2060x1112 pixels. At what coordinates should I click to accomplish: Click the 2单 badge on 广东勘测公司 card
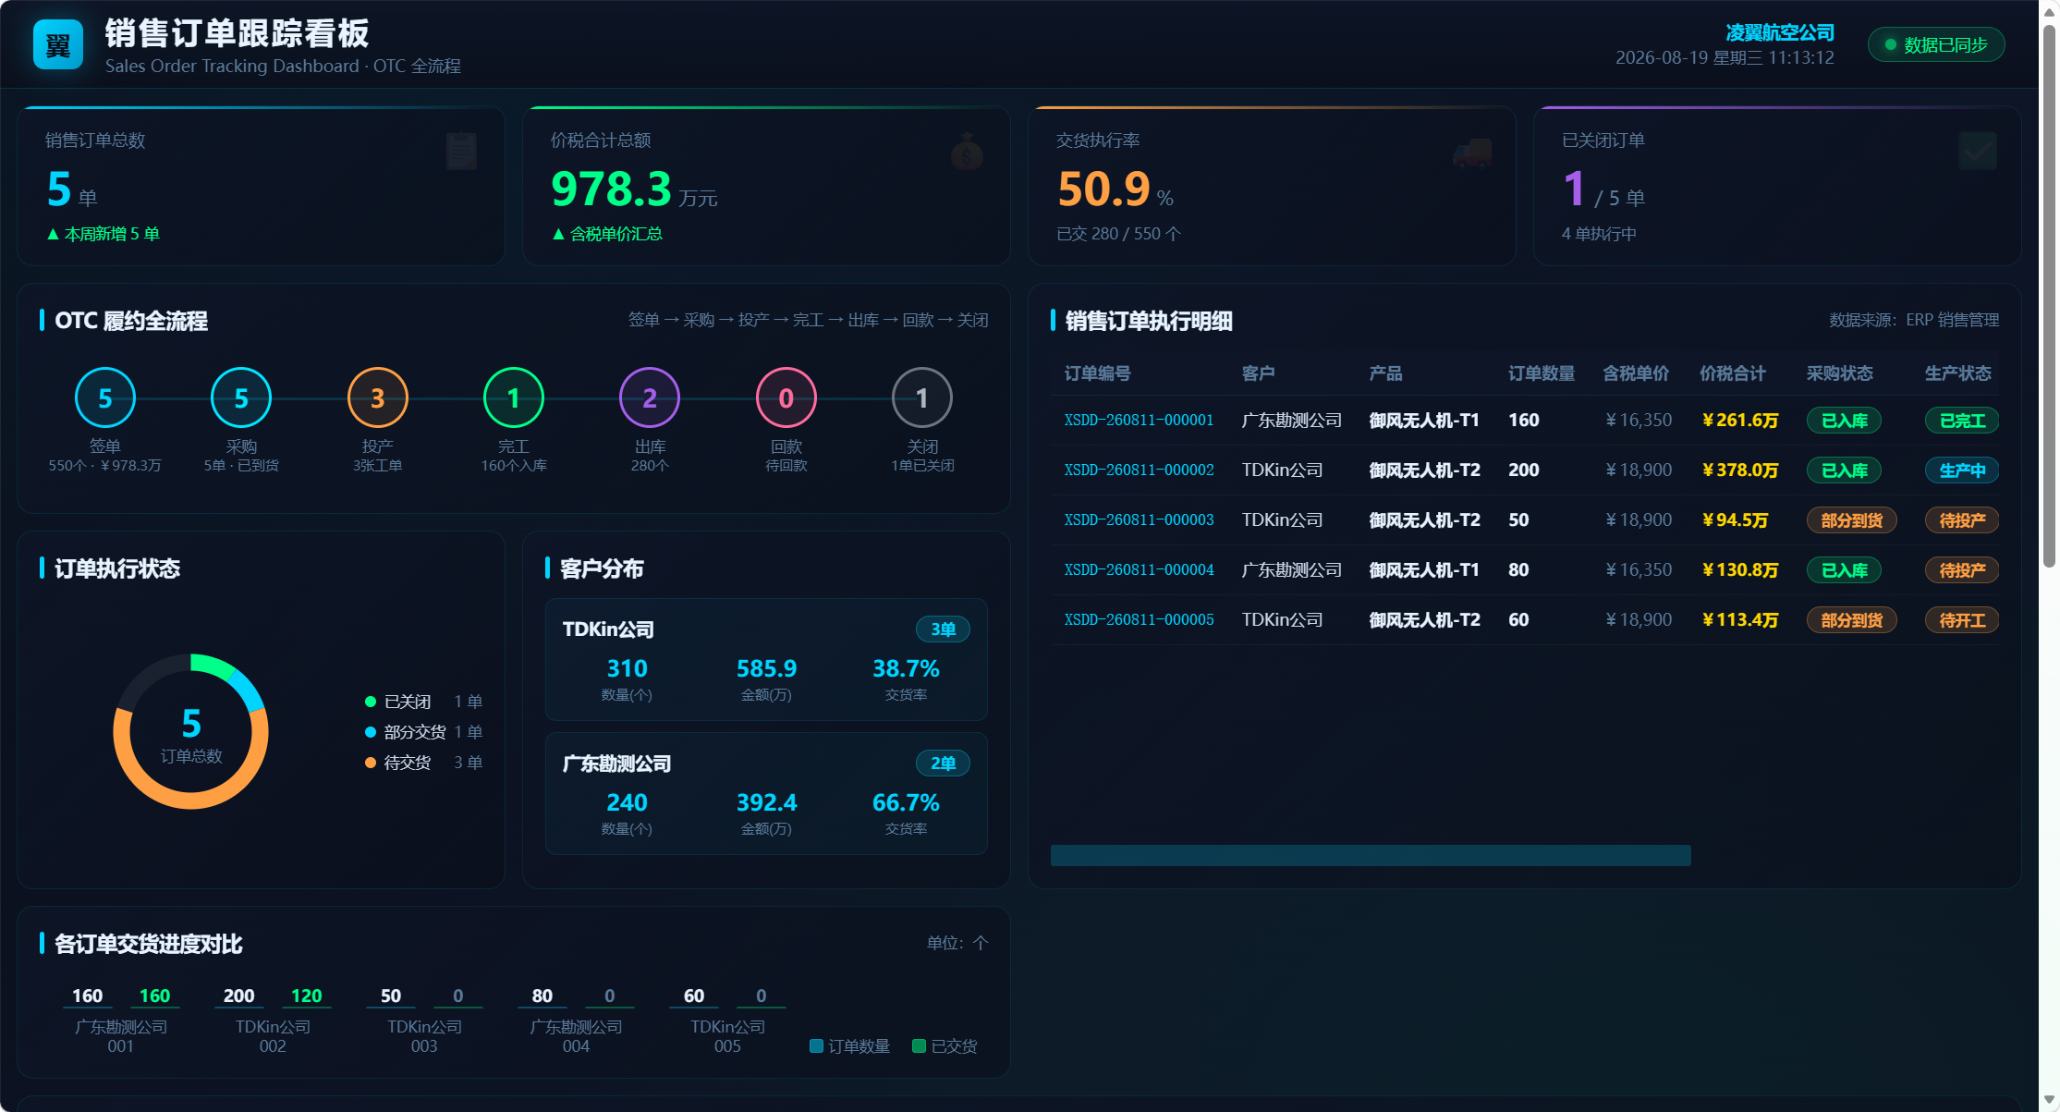coord(943,764)
